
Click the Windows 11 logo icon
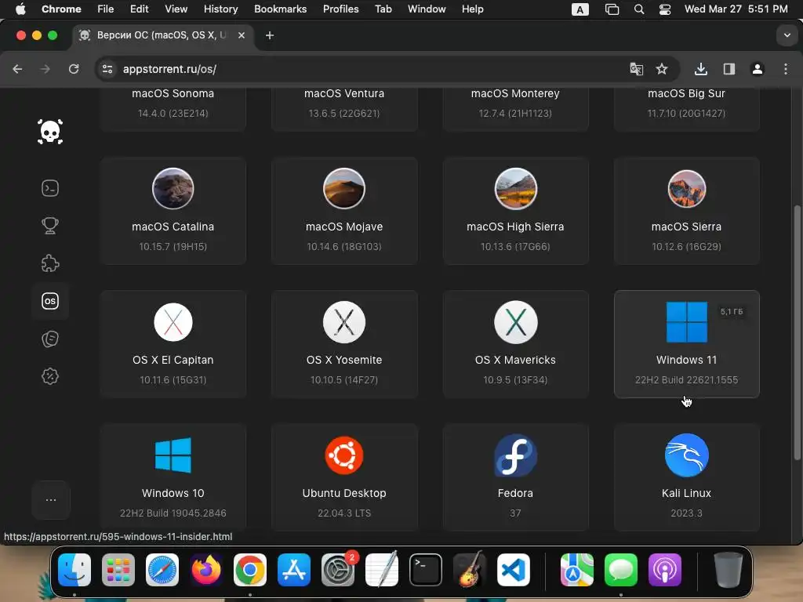click(x=686, y=322)
